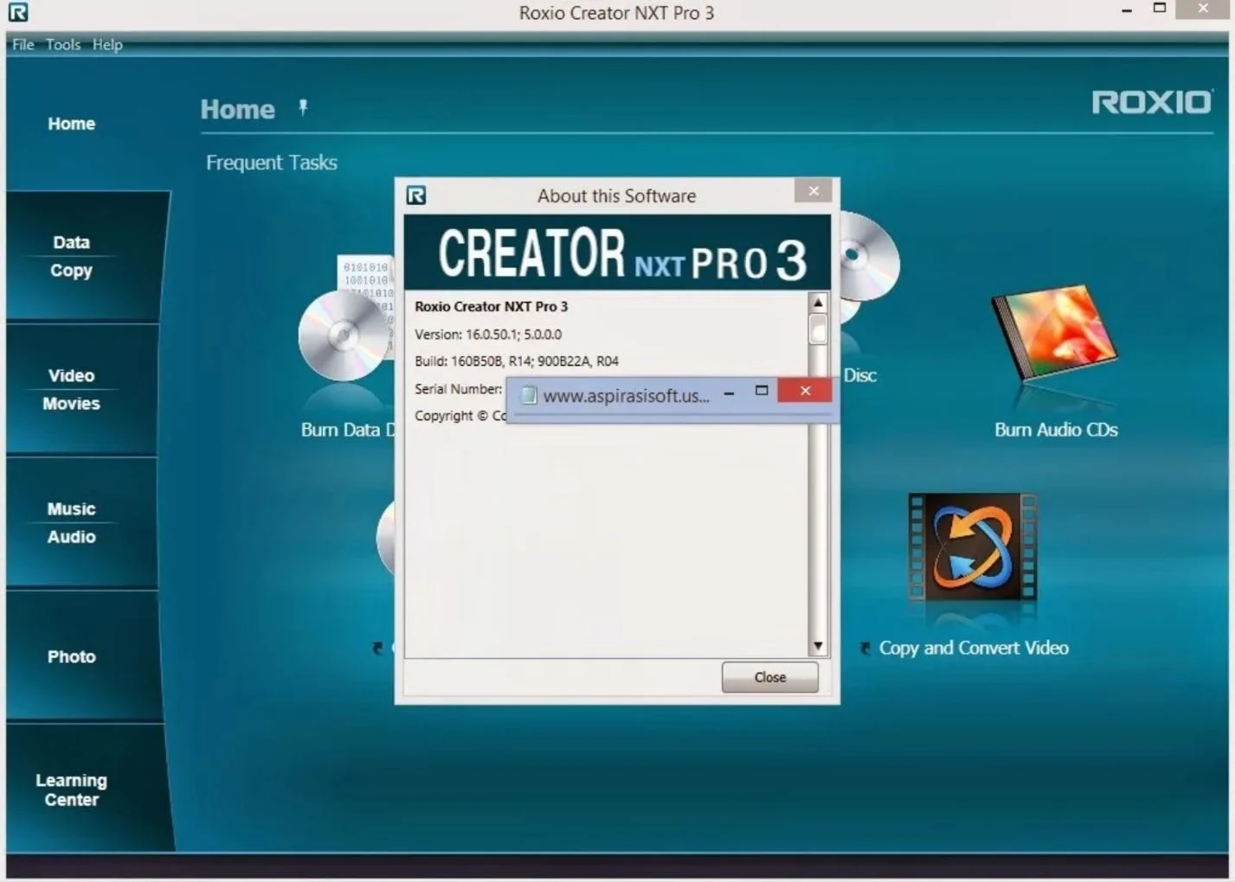
Task: Close the About this Software dialog with X
Action: (814, 190)
